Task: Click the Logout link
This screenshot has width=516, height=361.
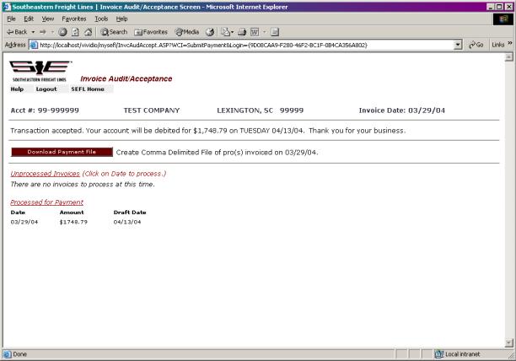Action: [x=46, y=89]
